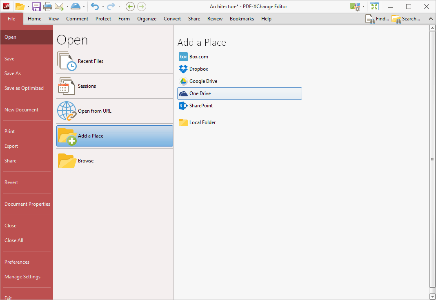Click the Scan document icon
The width and height of the screenshot is (436, 300).
[x=76, y=7]
